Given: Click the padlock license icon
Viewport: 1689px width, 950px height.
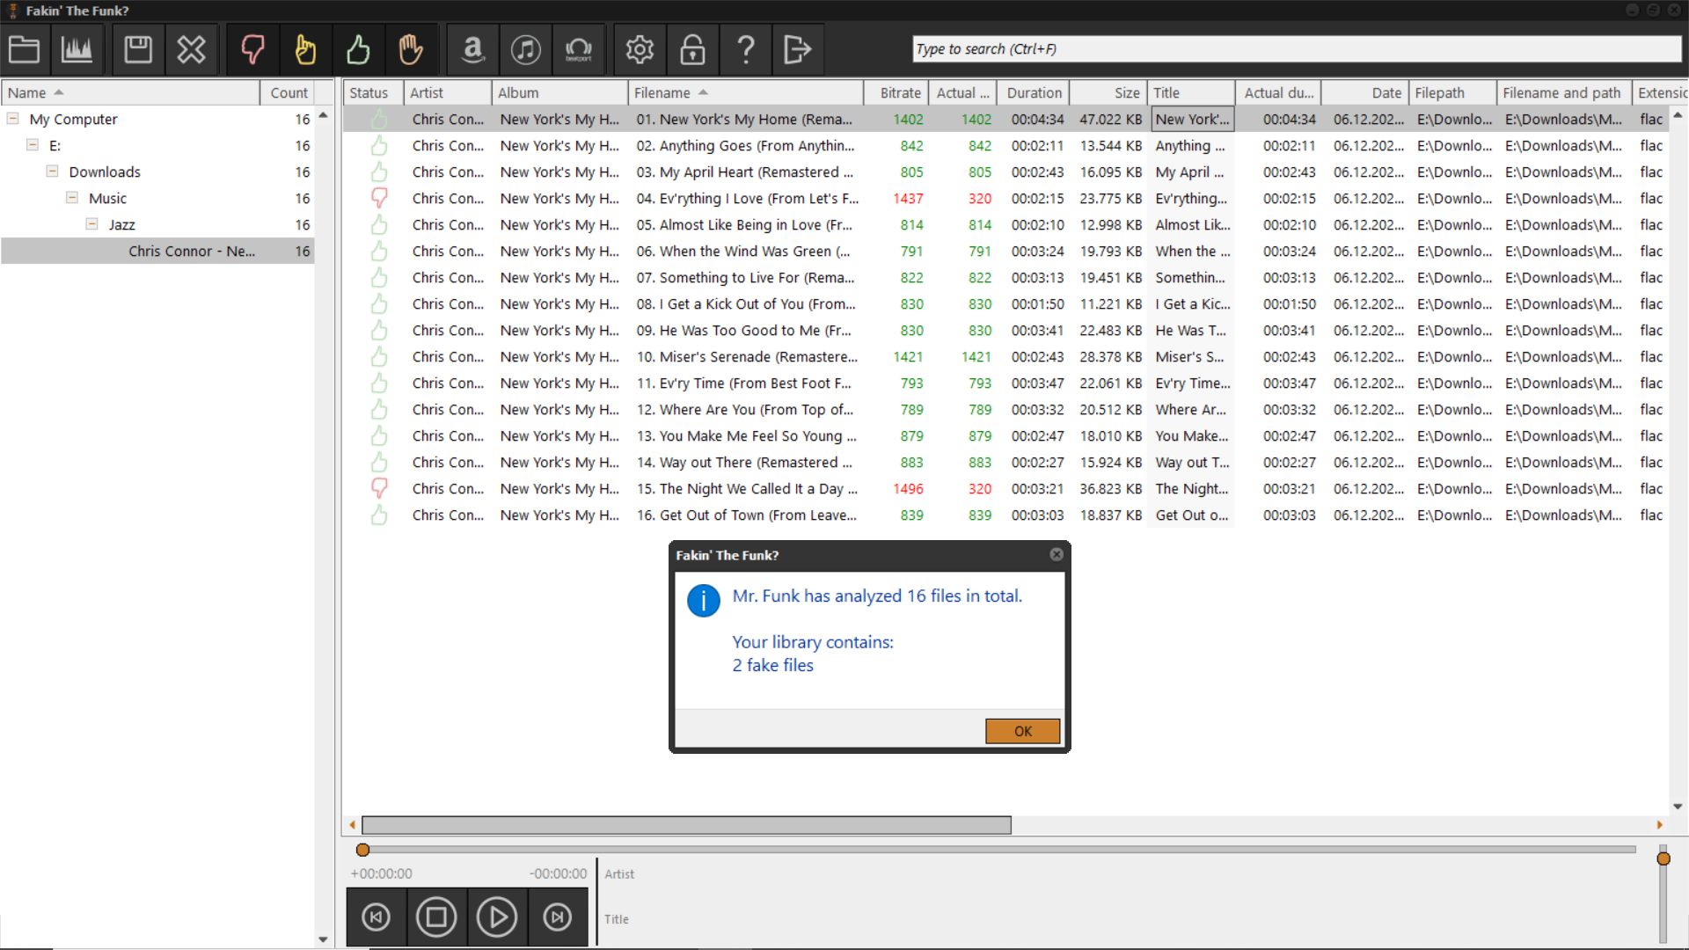Looking at the screenshot, I should pos(692,49).
